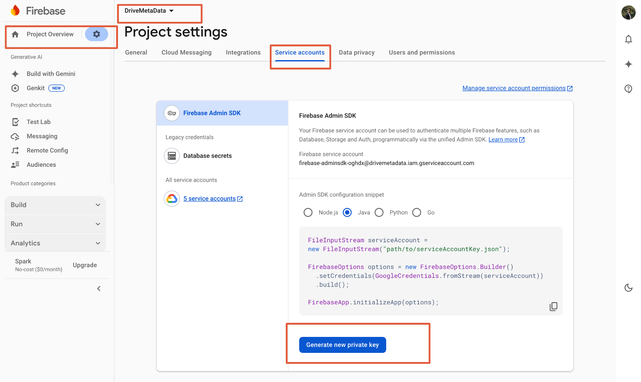Image resolution: width=641 pixels, height=382 pixels.
Task: Open Genkit from the sidebar
Action: 36,88
